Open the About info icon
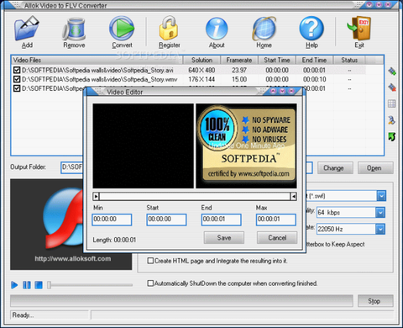403x328 pixels. (217, 29)
